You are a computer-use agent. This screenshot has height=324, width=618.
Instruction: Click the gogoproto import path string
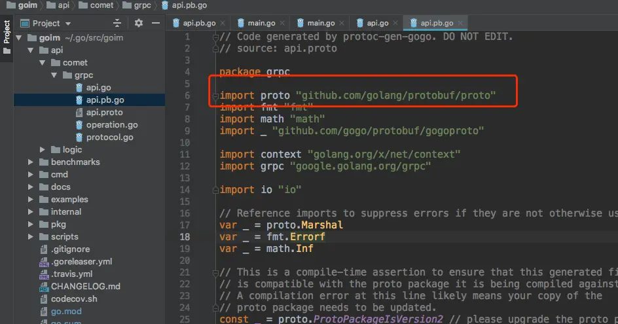[x=378, y=131]
